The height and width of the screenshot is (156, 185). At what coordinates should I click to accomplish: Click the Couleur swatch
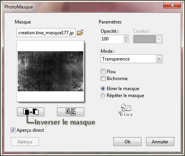click(145, 39)
